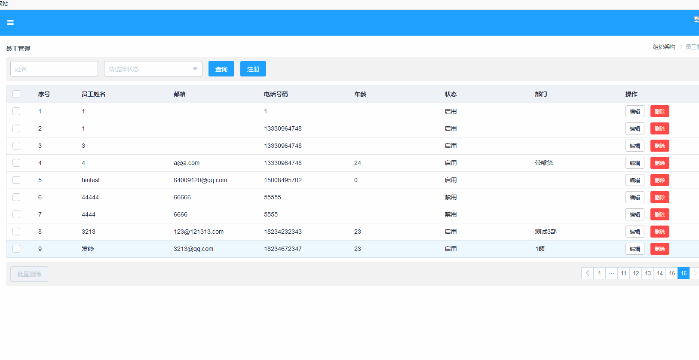The height and width of the screenshot is (360, 699).
Task: Go to page 15
Action: tap(672, 273)
